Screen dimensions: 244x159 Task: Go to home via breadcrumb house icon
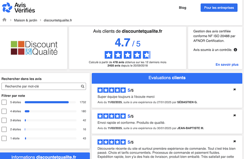(5, 20)
